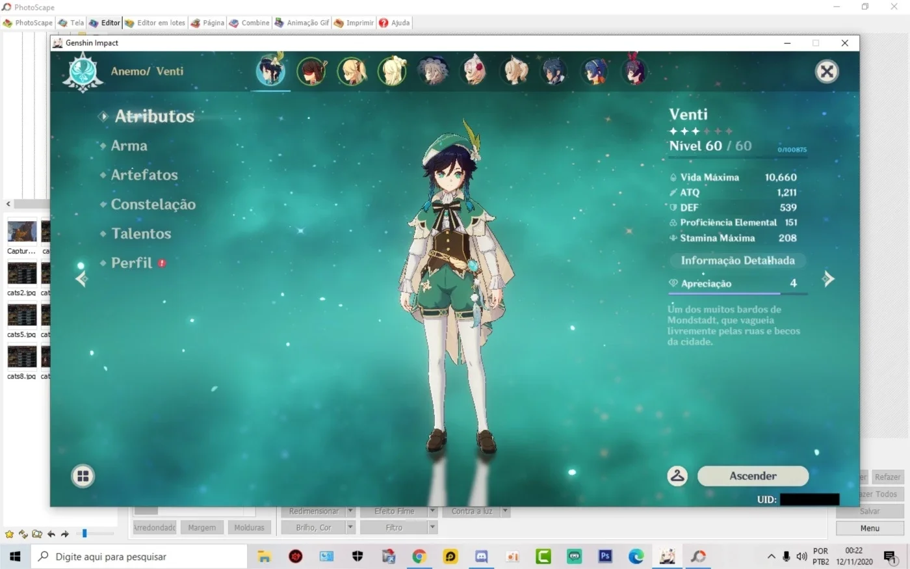Image resolution: width=910 pixels, height=569 pixels.
Task: Select the blonde character portrait with dark flower
Action: (352, 72)
